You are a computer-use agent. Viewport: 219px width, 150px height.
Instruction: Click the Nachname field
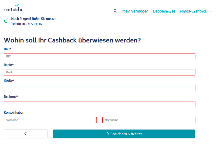pos(149,120)
